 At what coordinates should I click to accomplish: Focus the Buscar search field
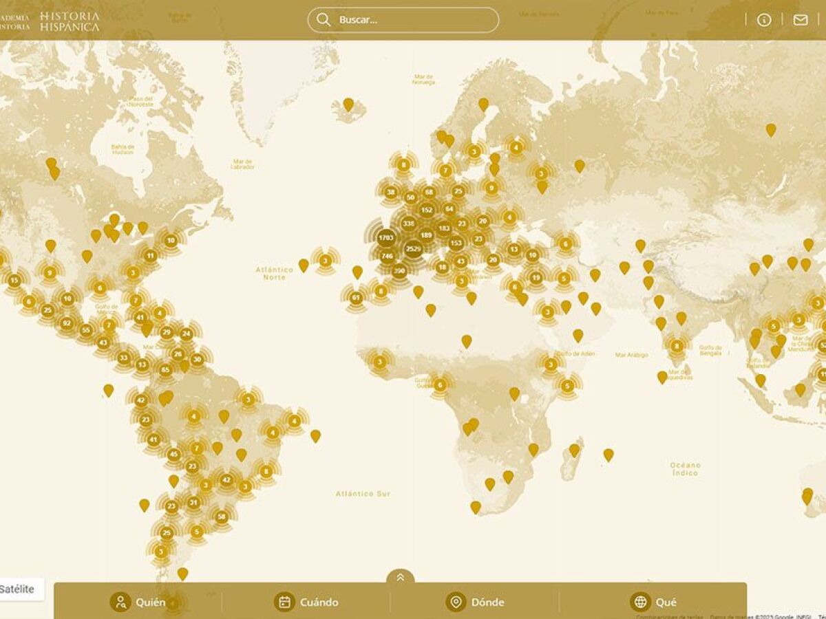pyautogui.click(x=413, y=20)
